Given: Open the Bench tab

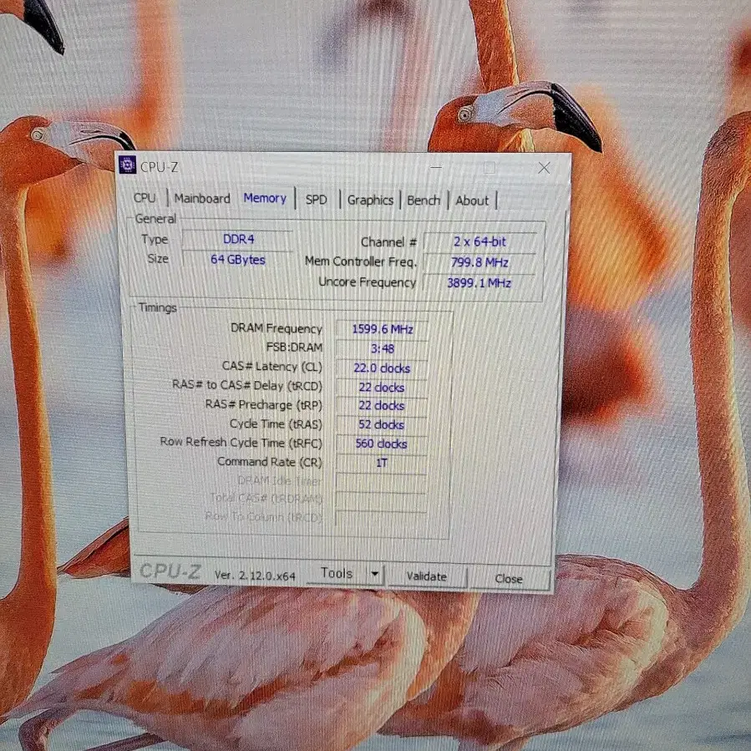Looking at the screenshot, I should [424, 200].
